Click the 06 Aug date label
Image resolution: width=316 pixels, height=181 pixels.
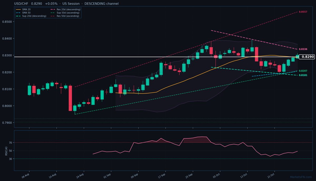pos(25,175)
